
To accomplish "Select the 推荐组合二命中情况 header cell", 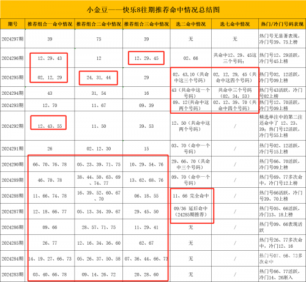I will 99,24.
